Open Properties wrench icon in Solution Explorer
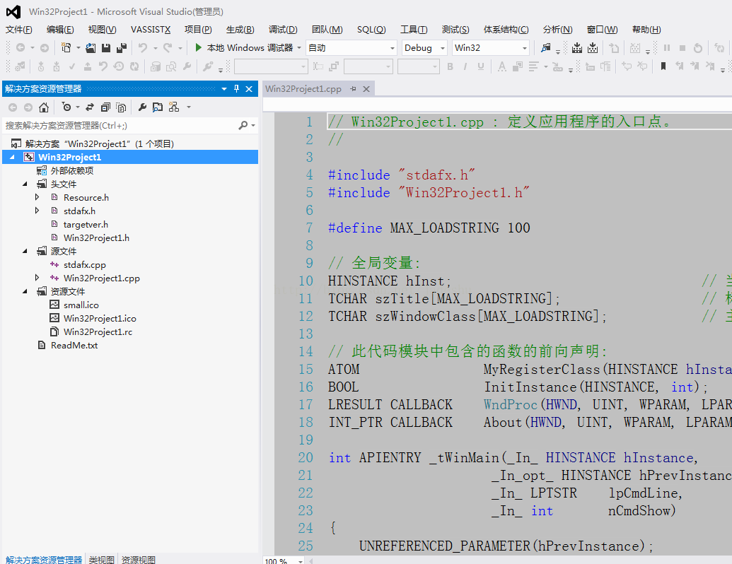This screenshot has width=732, height=564. 142,107
